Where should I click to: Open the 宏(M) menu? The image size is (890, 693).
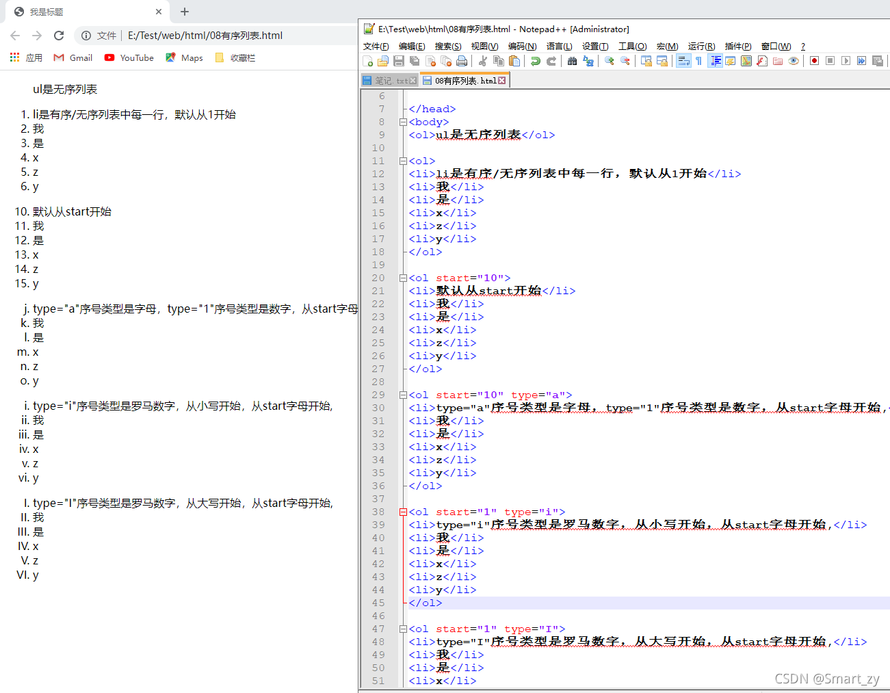tap(667, 46)
